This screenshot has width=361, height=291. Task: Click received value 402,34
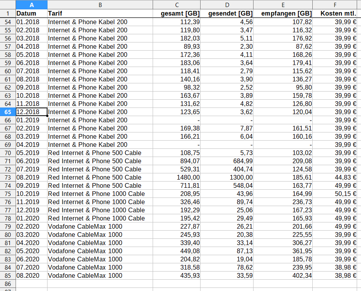click(283, 275)
